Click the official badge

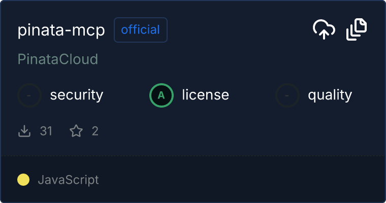click(141, 30)
